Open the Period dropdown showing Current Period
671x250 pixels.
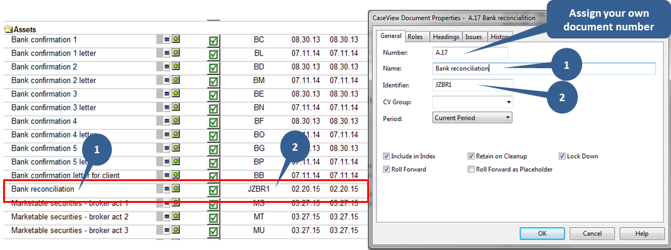[x=472, y=117]
